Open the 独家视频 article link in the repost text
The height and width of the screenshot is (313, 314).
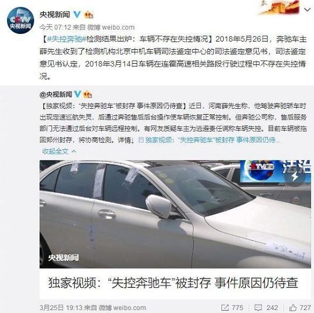209,140
